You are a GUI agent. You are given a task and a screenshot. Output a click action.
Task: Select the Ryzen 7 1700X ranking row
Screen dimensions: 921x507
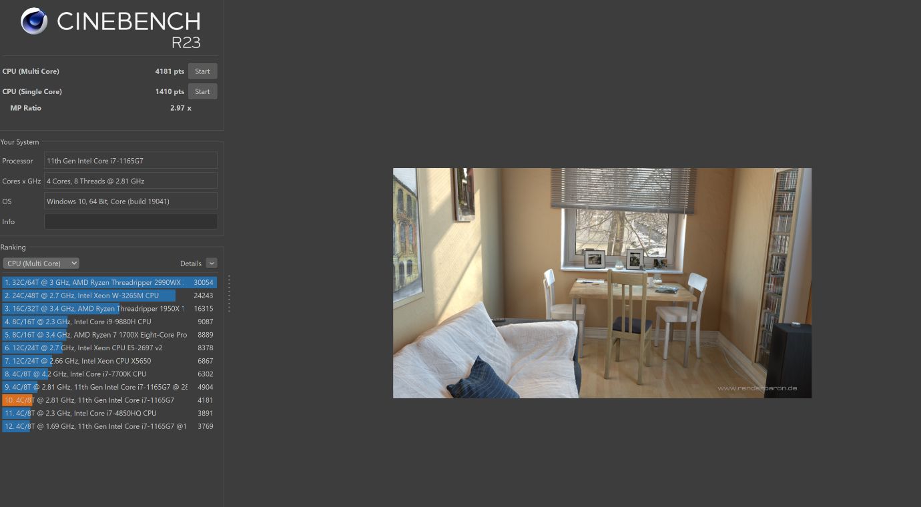click(x=109, y=335)
